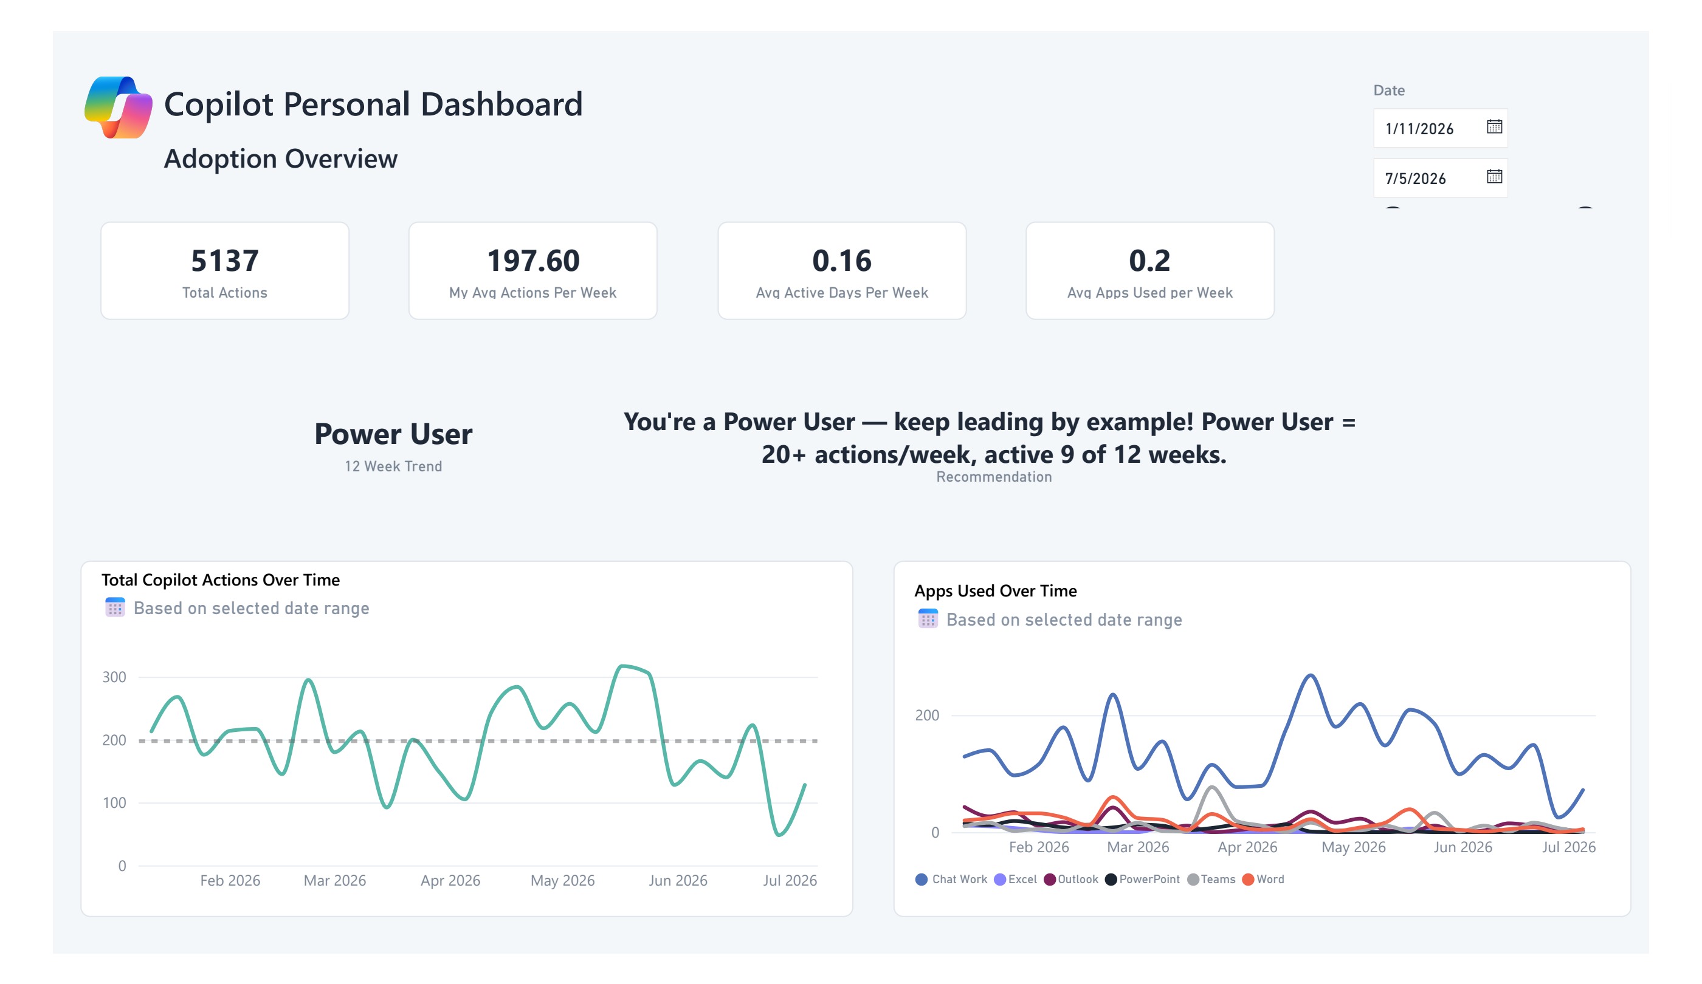Click the calendar icon under Apps Used Over Time
Screen dimensions: 1702x984
click(x=928, y=618)
